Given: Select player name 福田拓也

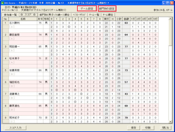Looking at the screenshot, I should (14, 82).
